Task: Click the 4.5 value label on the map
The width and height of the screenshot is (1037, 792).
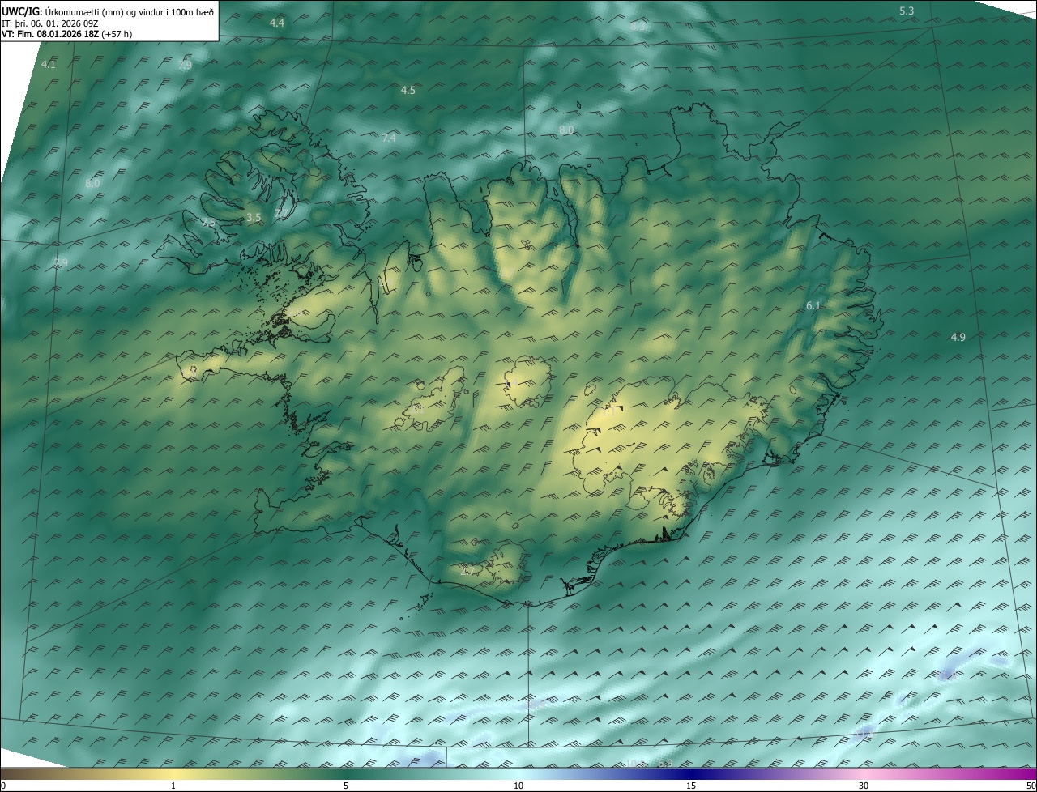Action: tap(408, 90)
